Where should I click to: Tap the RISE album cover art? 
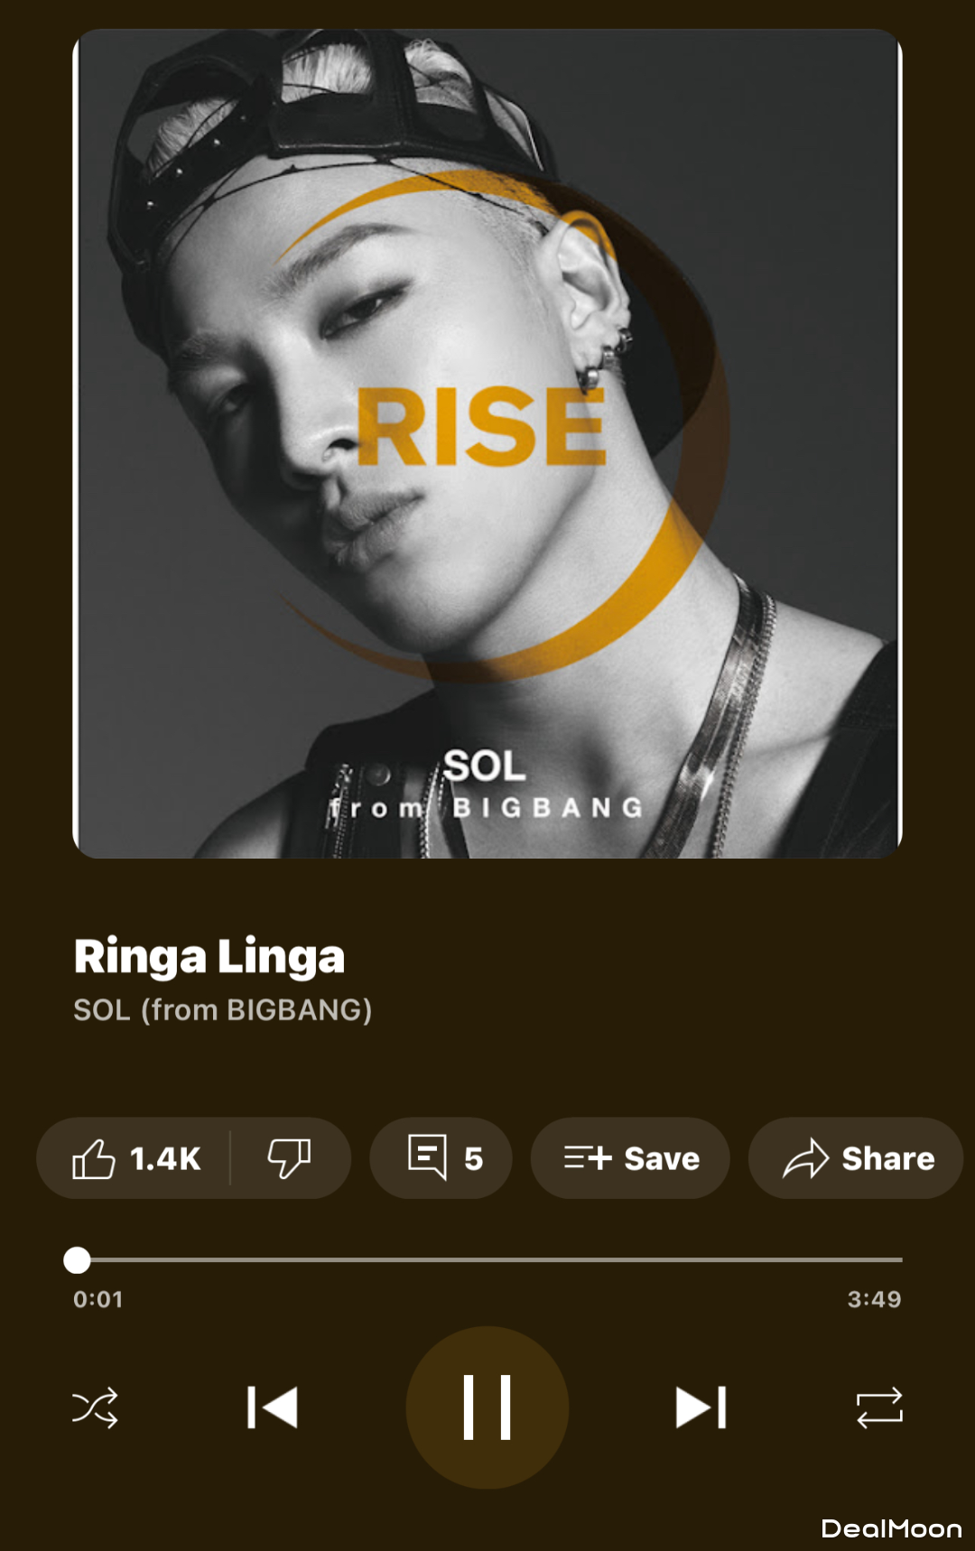(x=487, y=443)
